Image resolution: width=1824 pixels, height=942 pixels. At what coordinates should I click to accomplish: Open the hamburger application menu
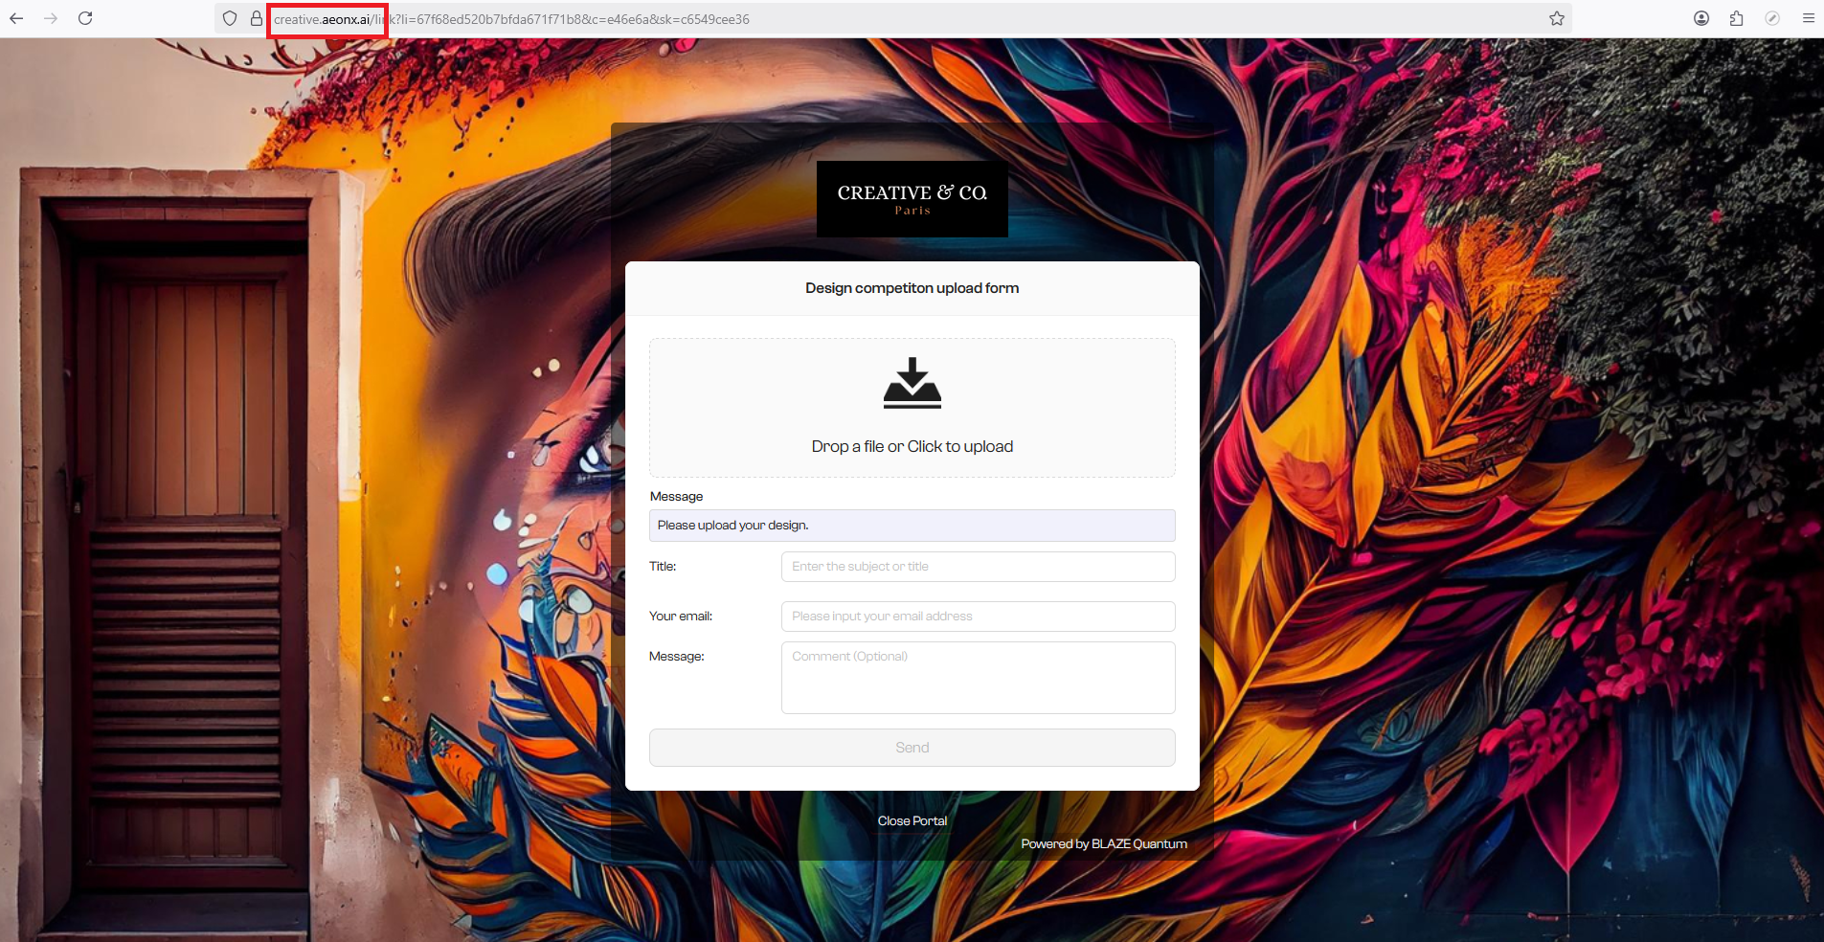point(1809,18)
